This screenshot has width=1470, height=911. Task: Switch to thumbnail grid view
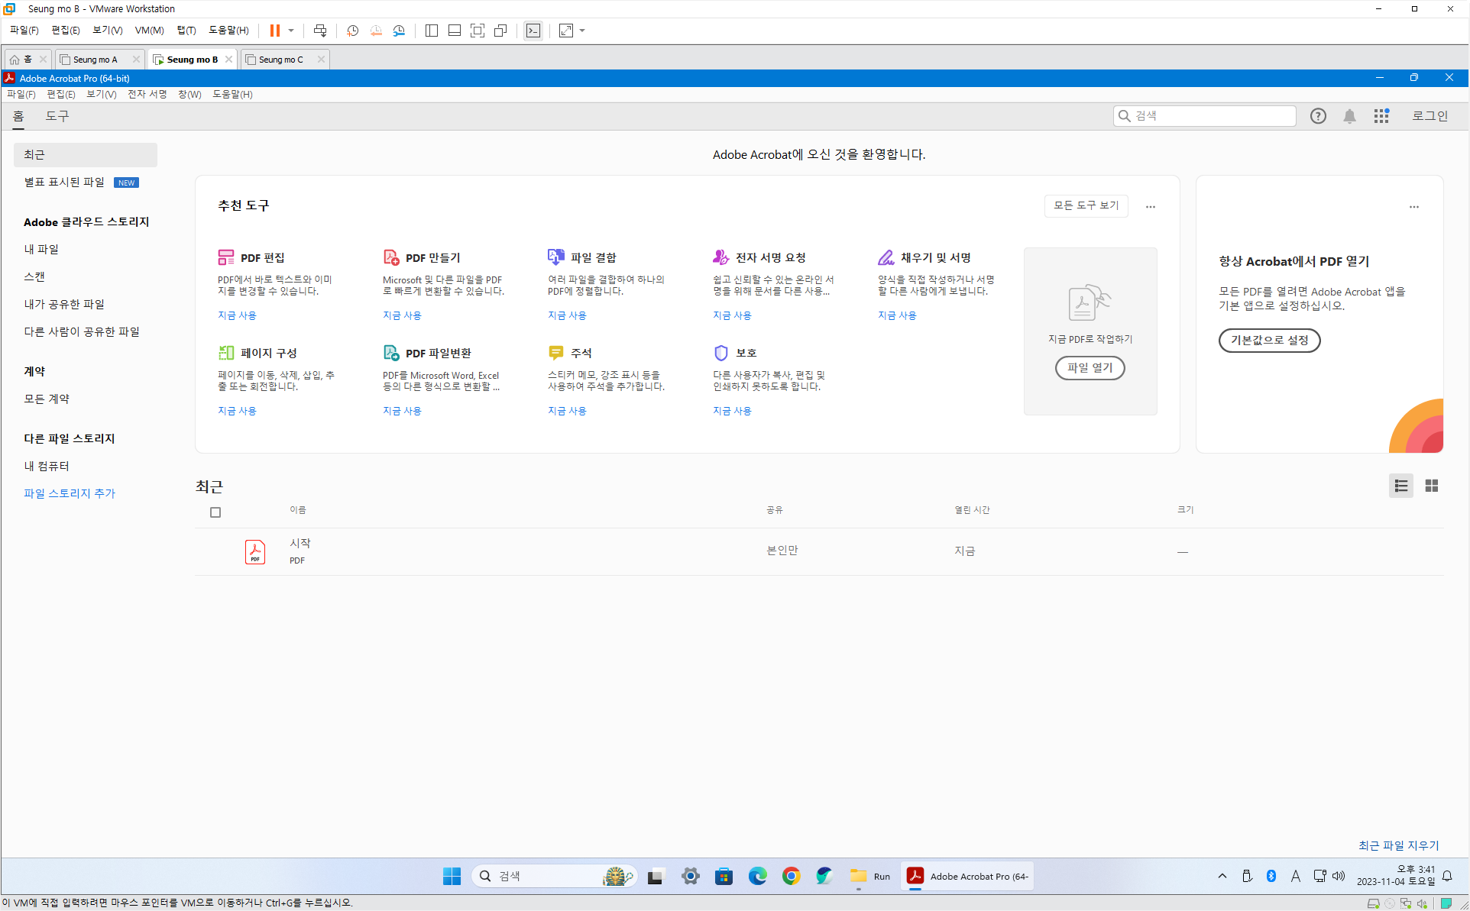(1431, 486)
